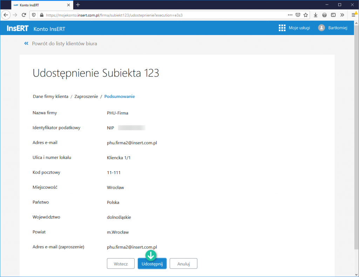Click the Adres e-mail value phu.firma2@insert.com.pl

[132, 143]
